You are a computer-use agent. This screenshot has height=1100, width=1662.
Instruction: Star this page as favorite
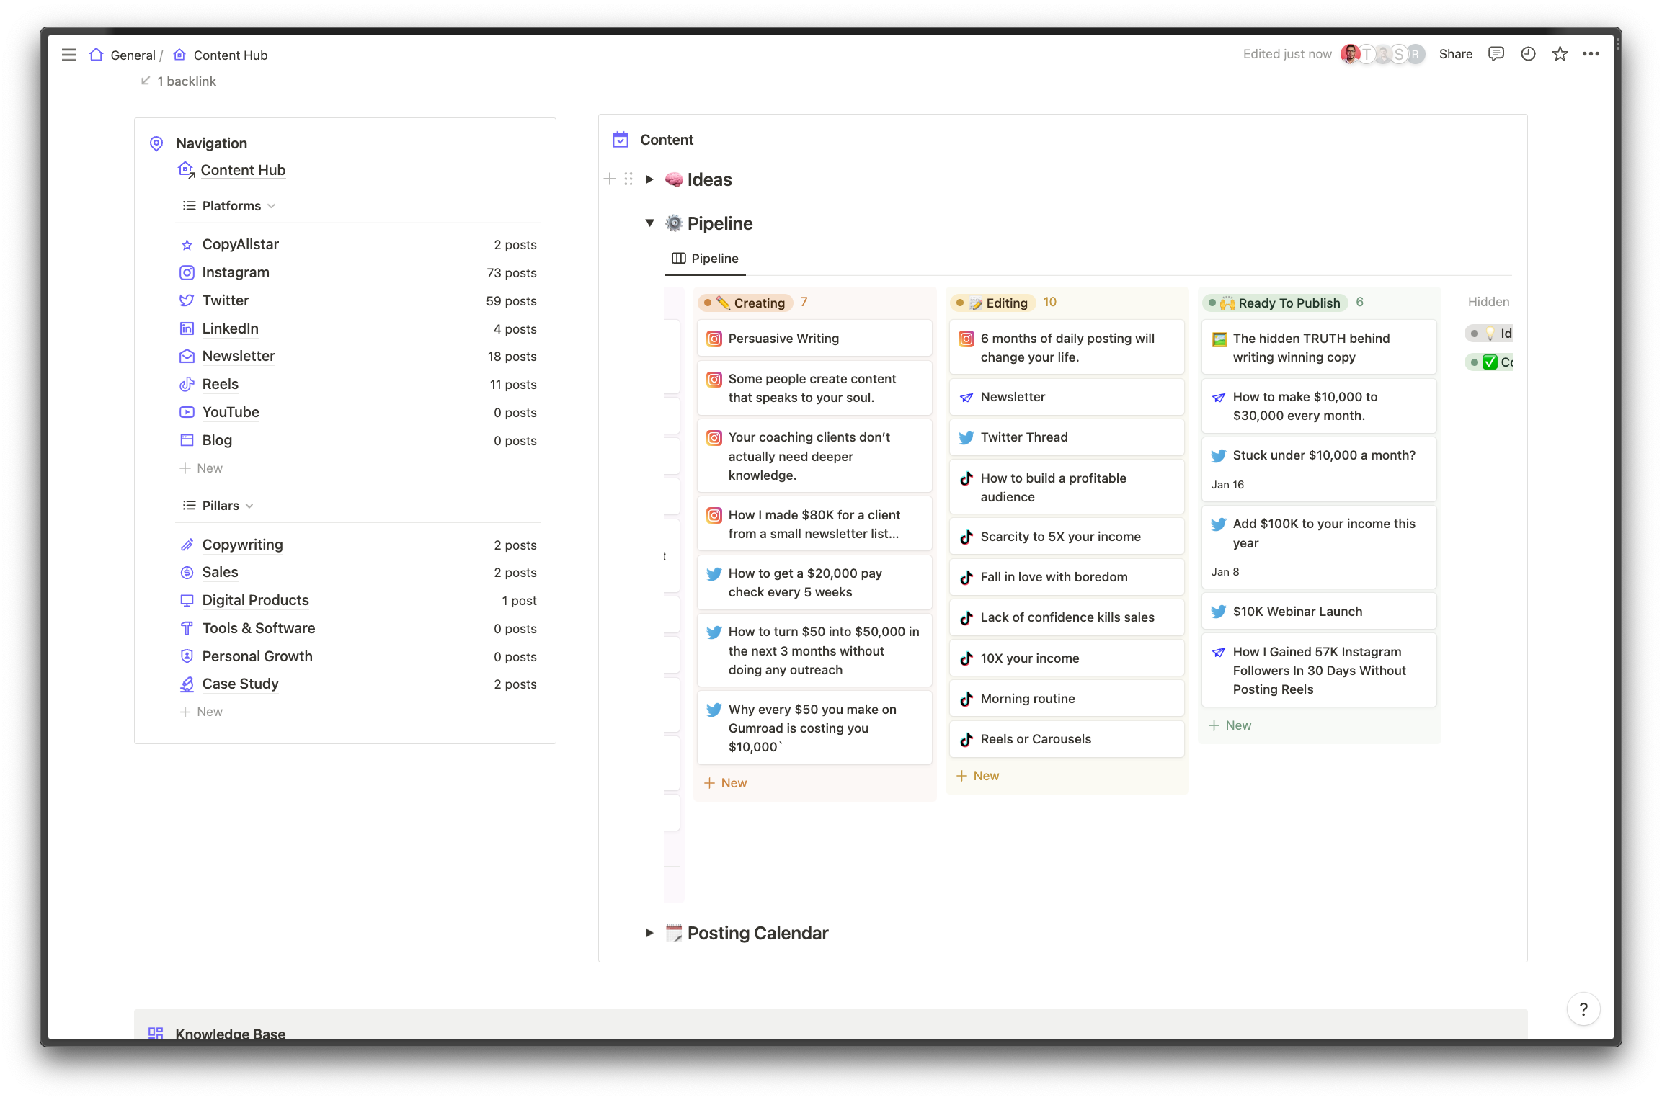click(1560, 54)
